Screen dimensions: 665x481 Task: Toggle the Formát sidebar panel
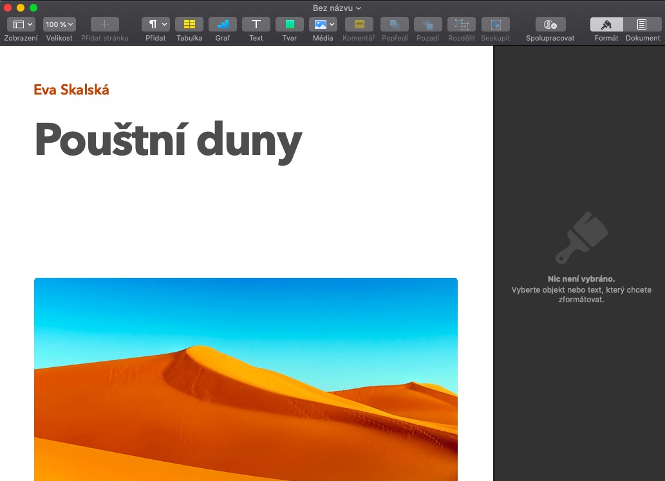click(606, 24)
